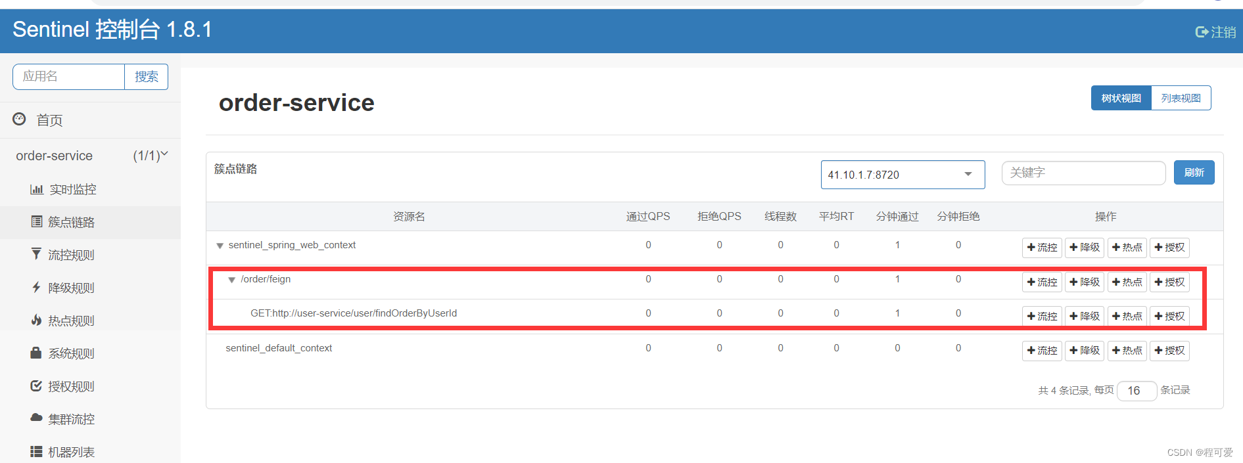Click the dashboard icon beside 首页
This screenshot has height=463, width=1243.
pos(20,119)
